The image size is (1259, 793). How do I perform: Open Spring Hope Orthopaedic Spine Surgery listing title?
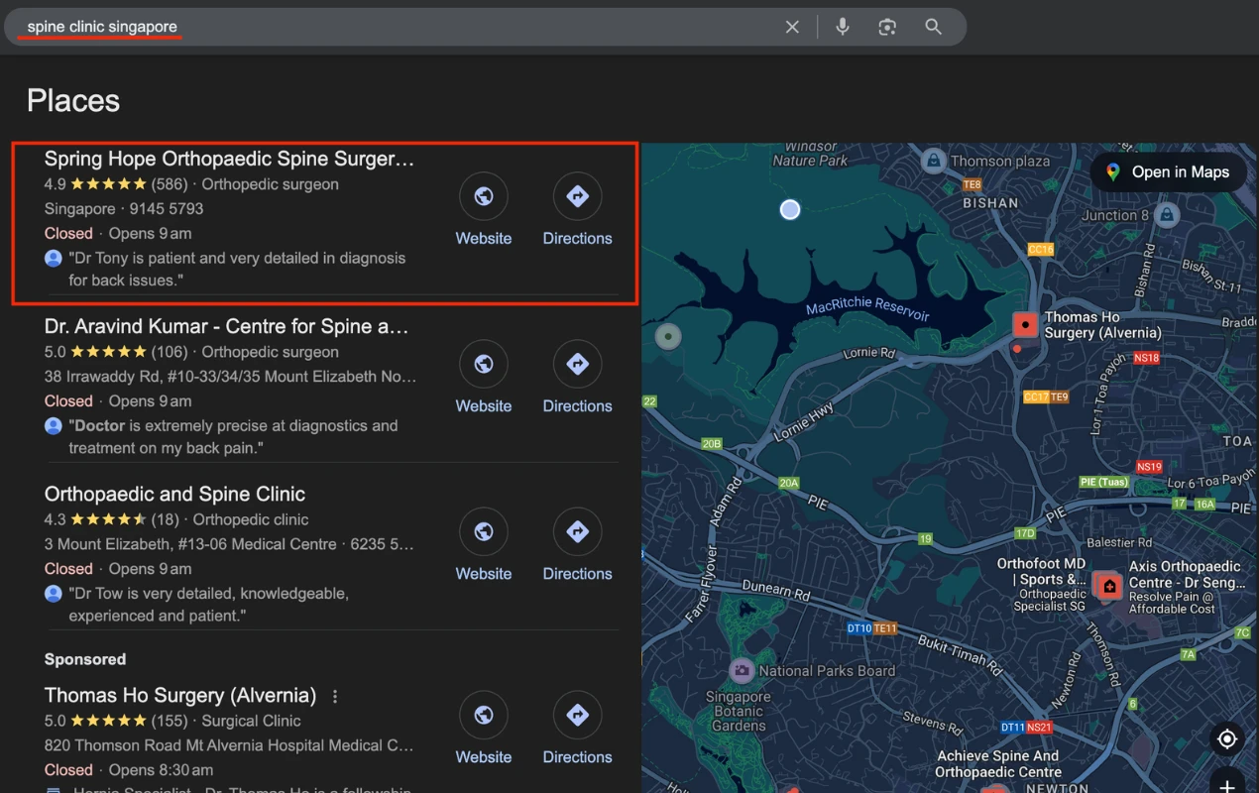tap(229, 159)
